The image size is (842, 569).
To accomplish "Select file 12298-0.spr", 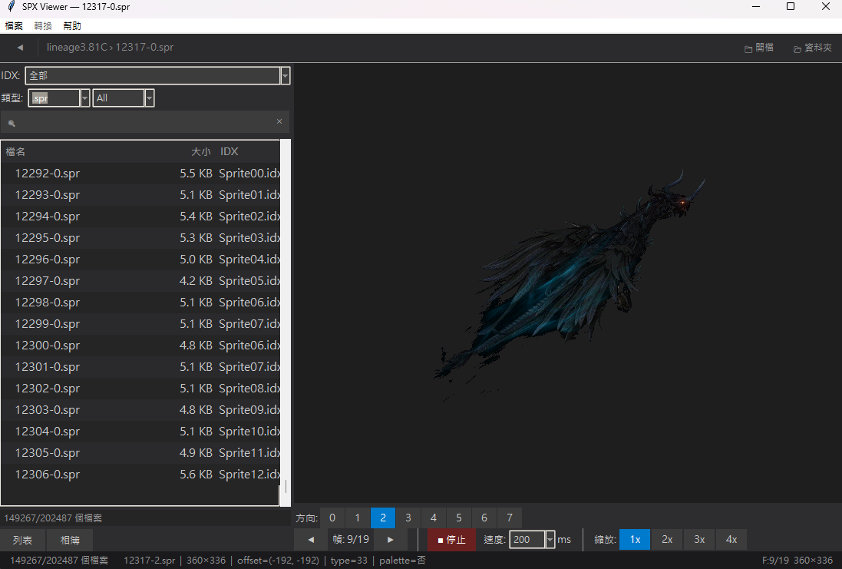I will pos(140,303).
